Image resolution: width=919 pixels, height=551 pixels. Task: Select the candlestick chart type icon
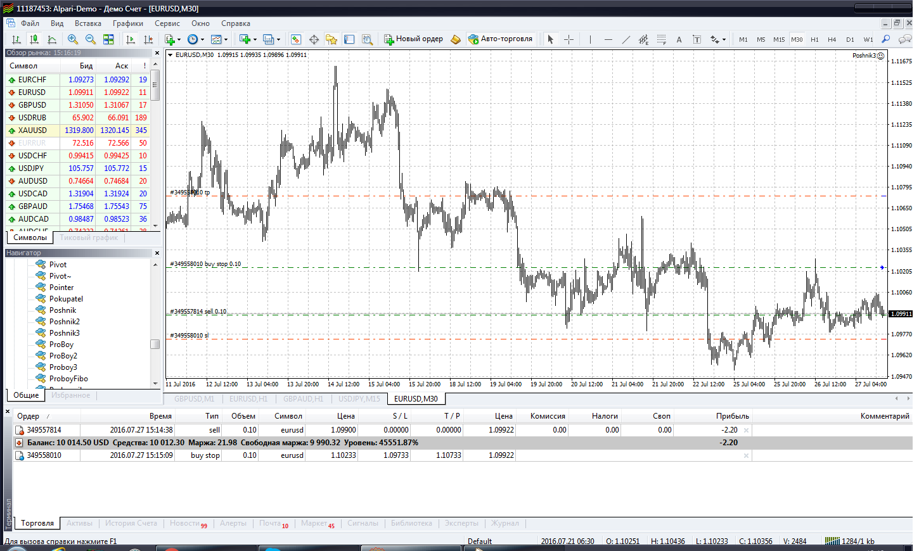click(34, 39)
